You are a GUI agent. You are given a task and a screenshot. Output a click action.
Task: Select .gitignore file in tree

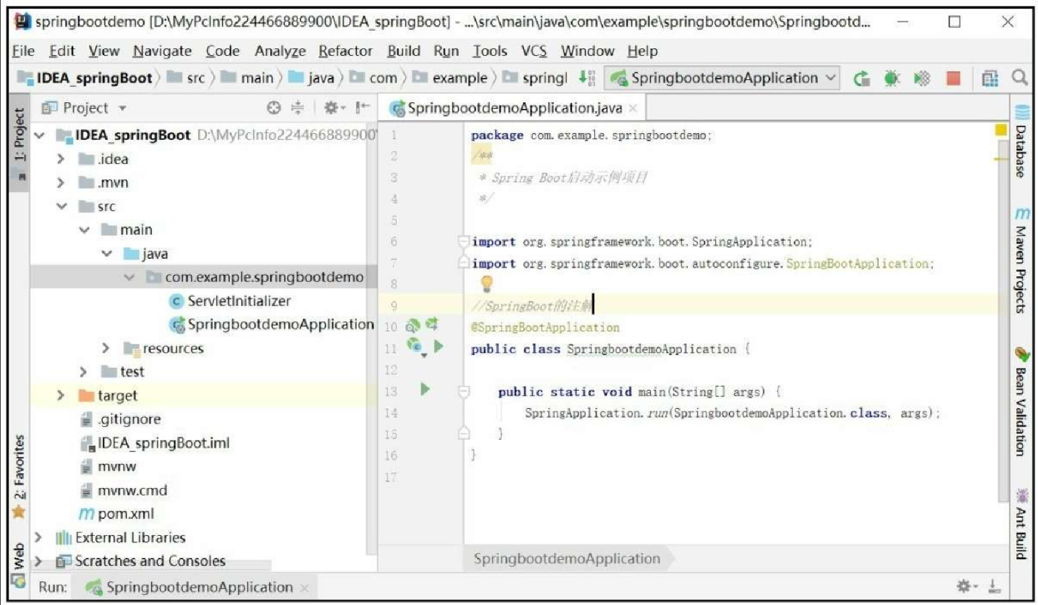pyautogui.click(x=121, y=419)
